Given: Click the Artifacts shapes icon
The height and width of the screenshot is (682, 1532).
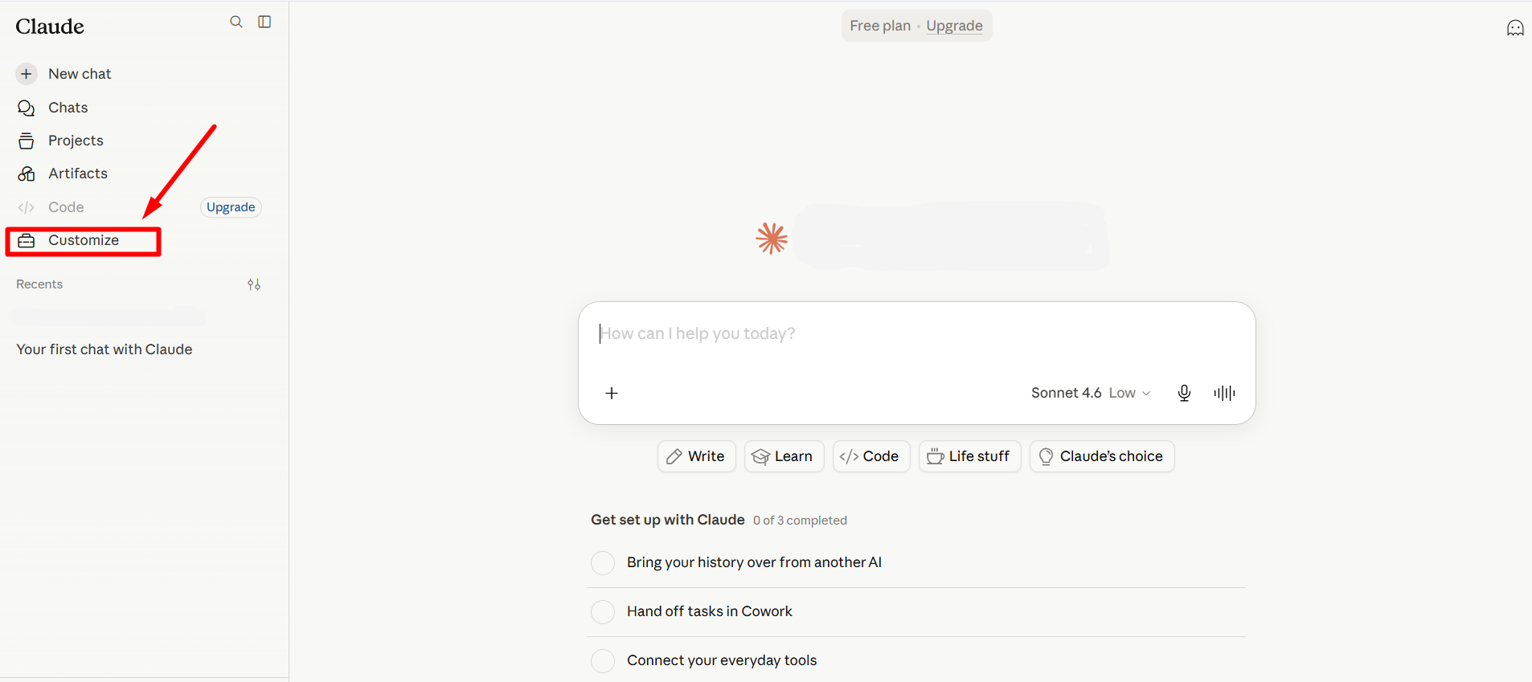Looking at the screenshot, I should [27, 174].
